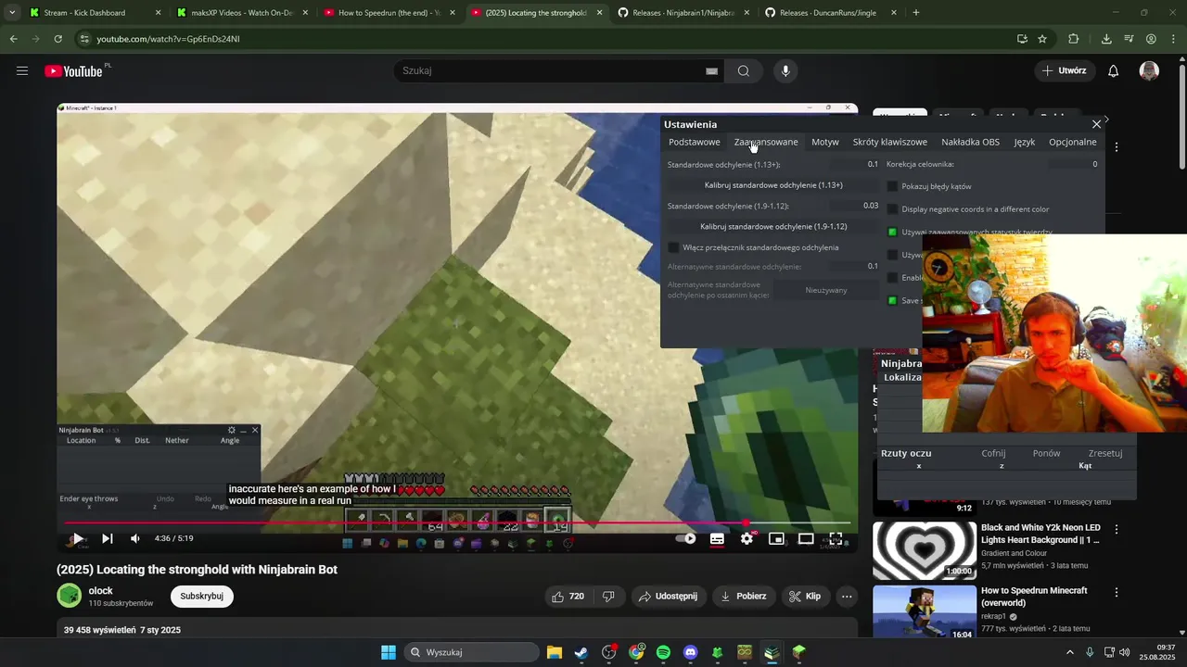The width and height of the screenshot is (1187, 667).
Task: Open Black and White Y2k Neon thumbnail
Action: click(x=925, y=550)
